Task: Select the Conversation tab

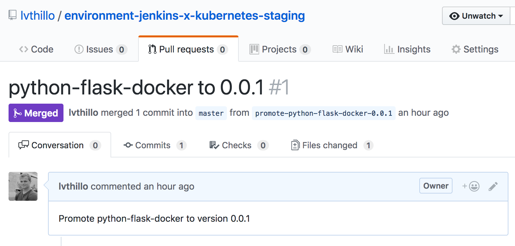Action: click(x=57, y=145)
